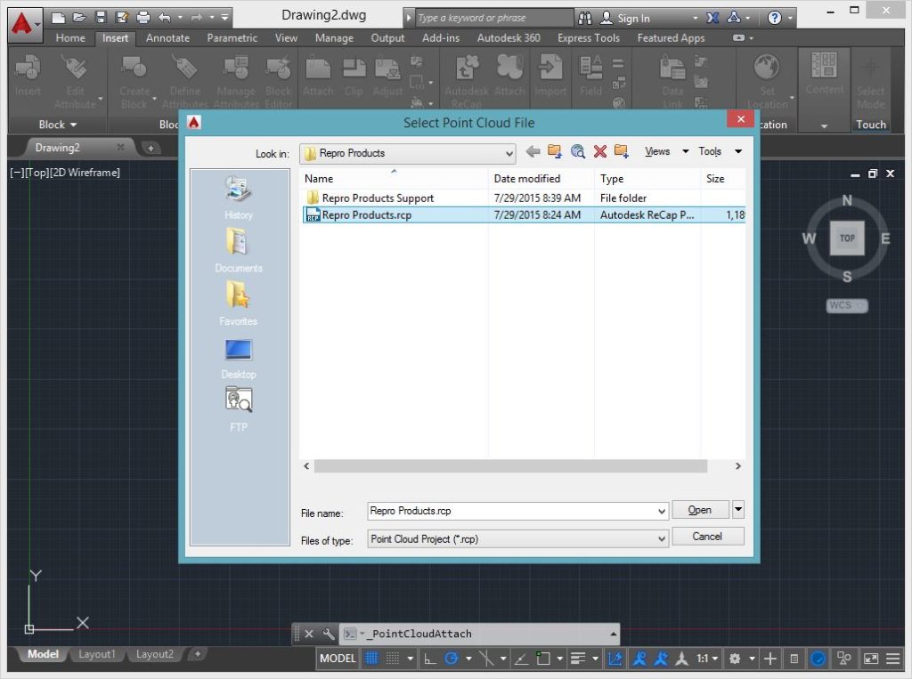This screenshot has width=912, height=679.
Task: Open Manage ribbon tab
Action: pos(334,37)
